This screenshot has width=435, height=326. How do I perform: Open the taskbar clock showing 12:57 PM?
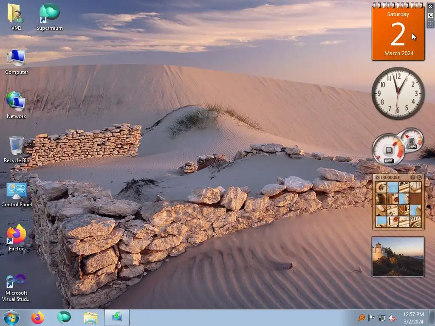coord(413,318)
